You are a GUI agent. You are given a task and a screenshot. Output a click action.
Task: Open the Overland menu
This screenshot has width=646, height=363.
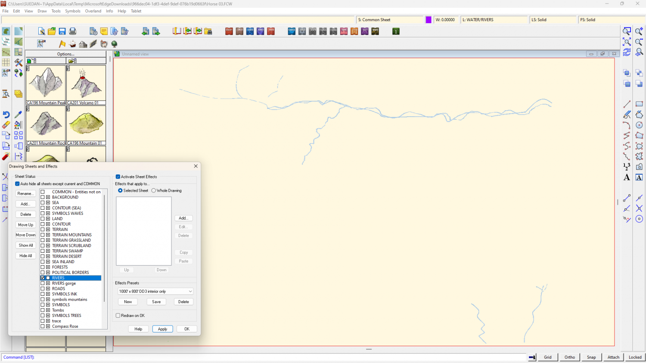[93, 11]
